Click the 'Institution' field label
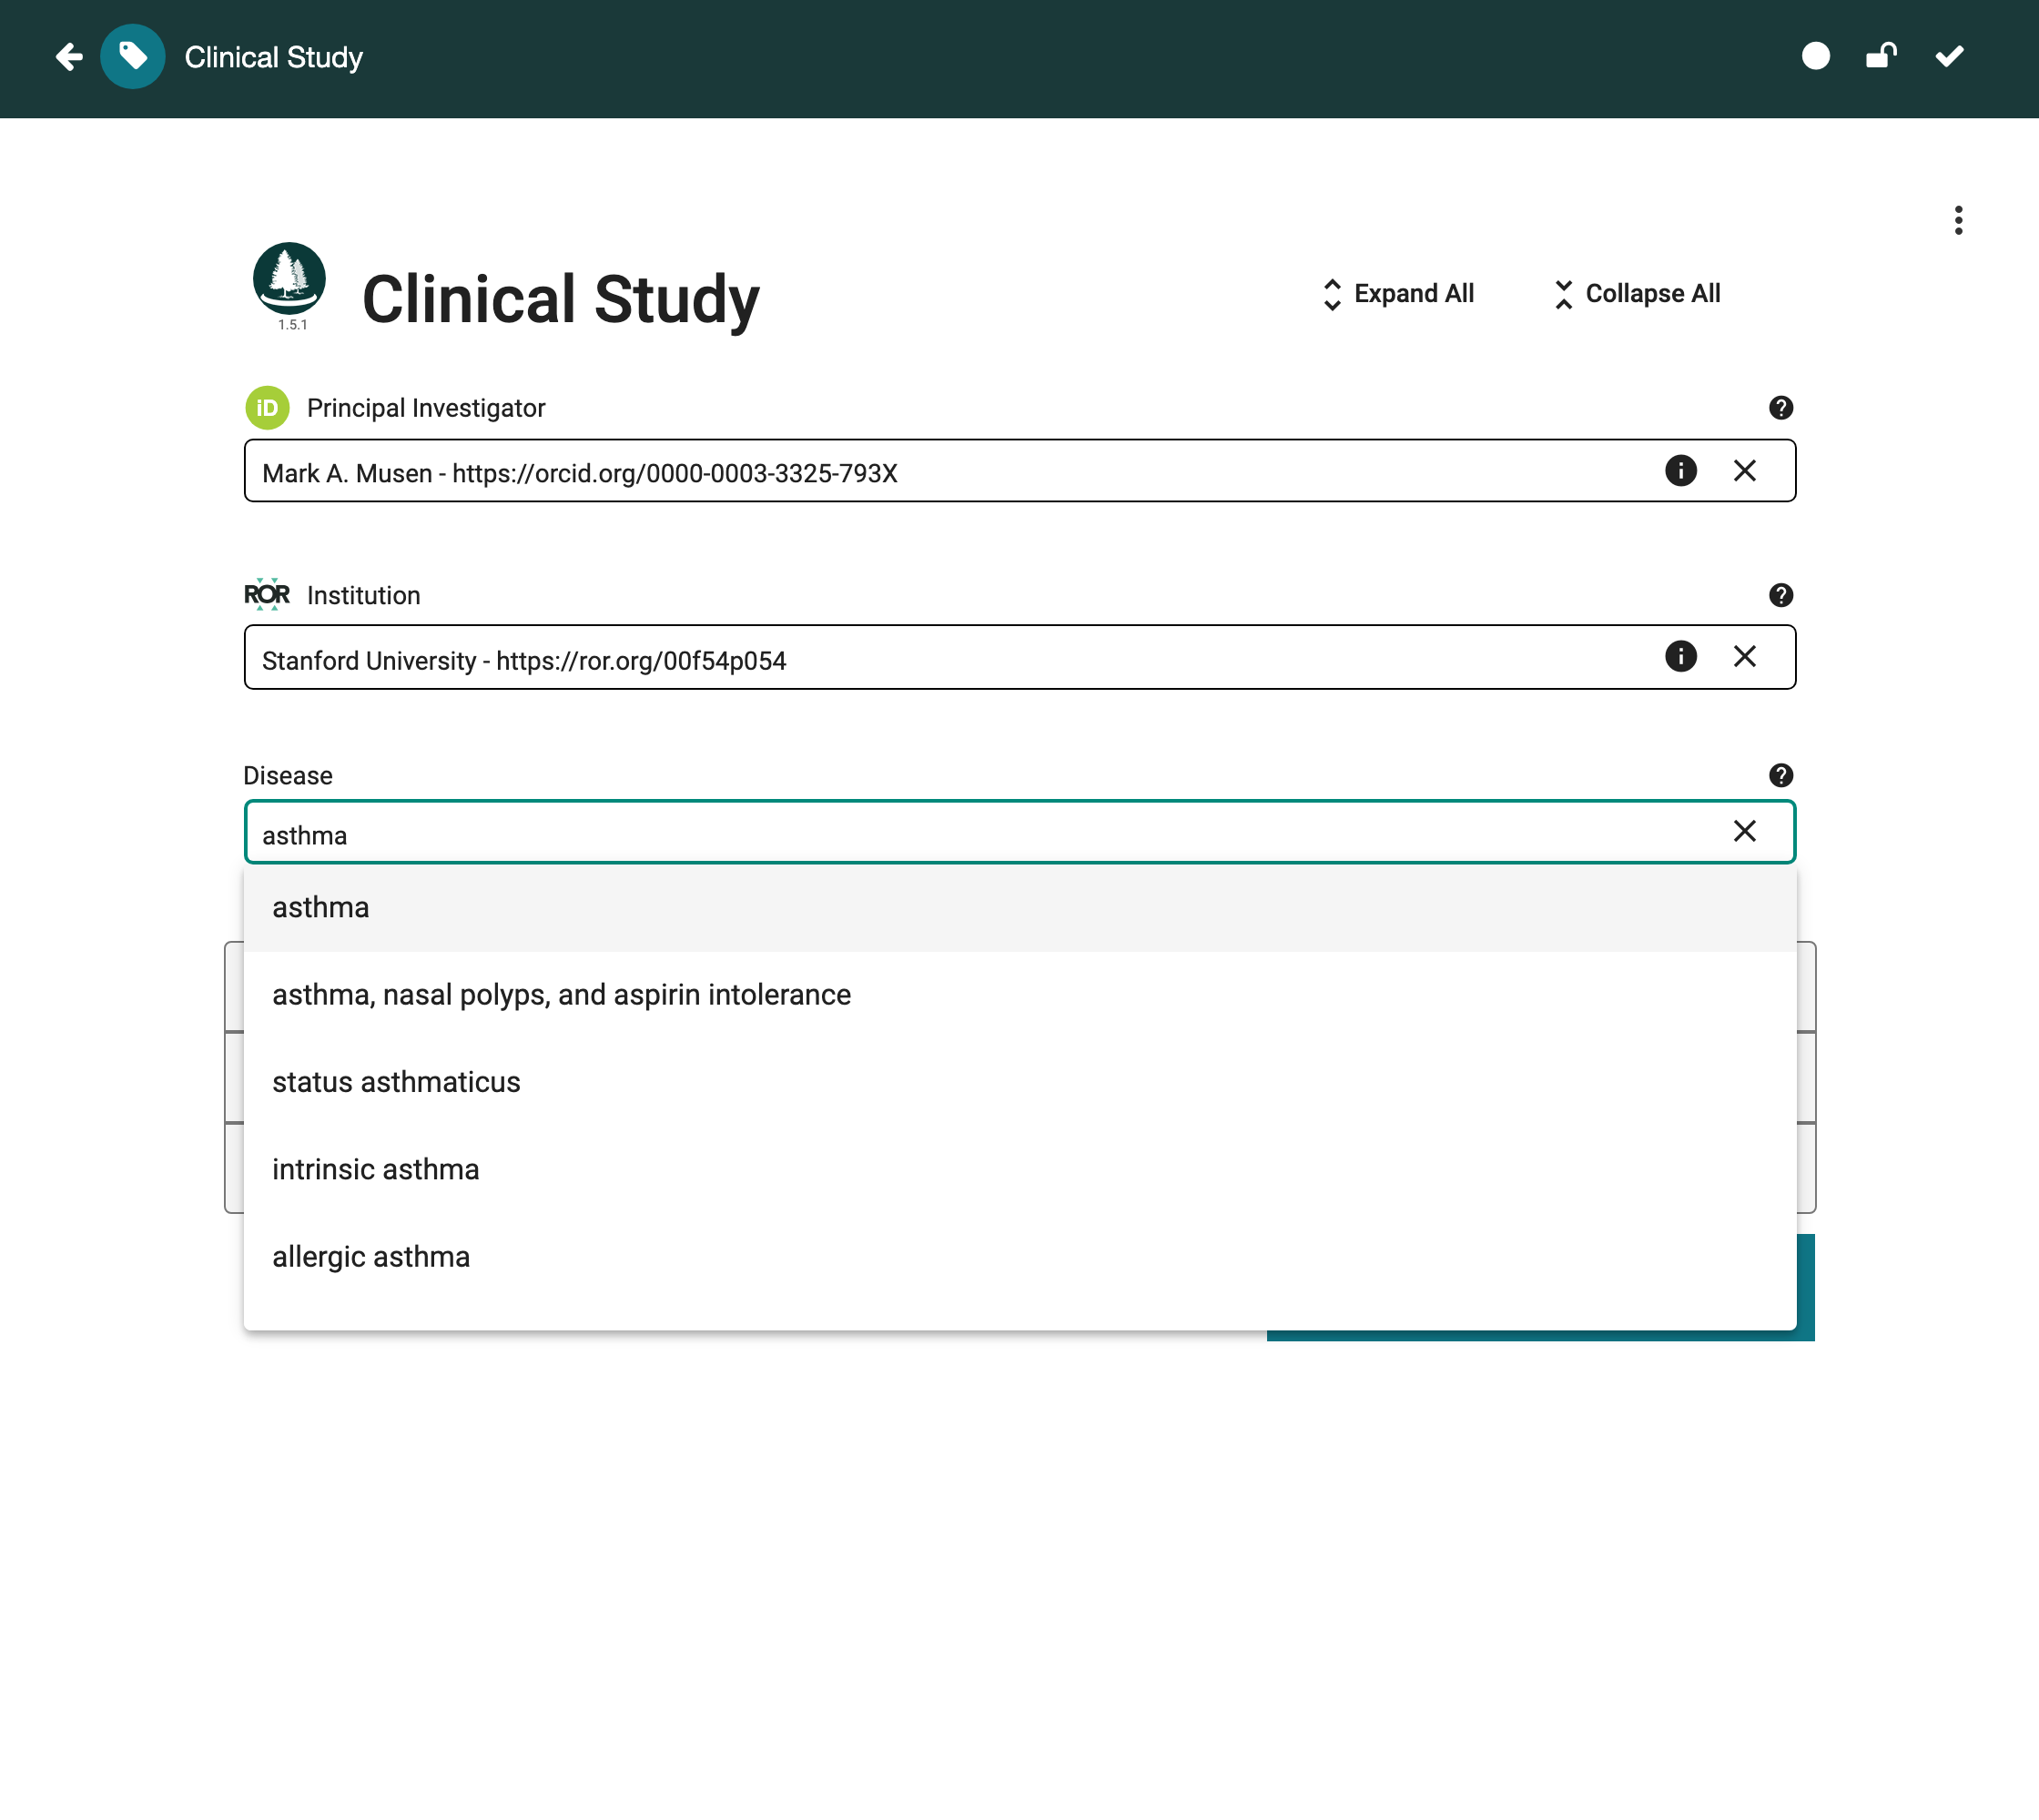Screen dimensions: 2039x1820 pyautogui.click(x=363, y=596)
